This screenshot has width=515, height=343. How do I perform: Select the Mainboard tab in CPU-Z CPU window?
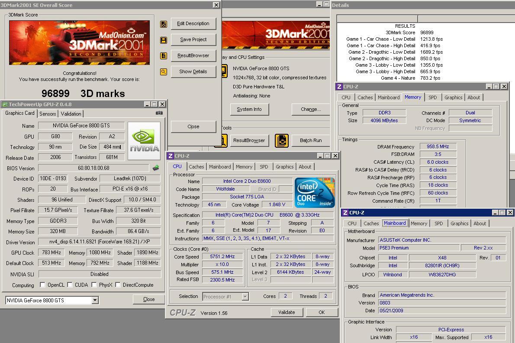(220, 167)
